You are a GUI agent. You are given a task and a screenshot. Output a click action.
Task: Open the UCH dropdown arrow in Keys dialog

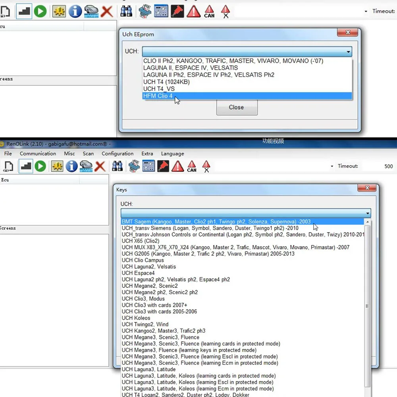click(368, 213)
